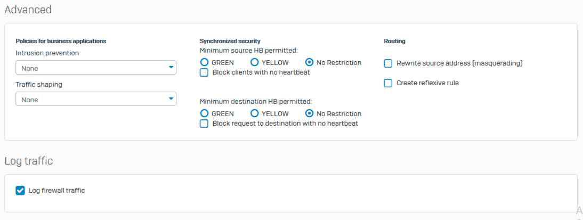Enable Block request to destination with no heartbeat
The height and width of the screenshot is (220, 583).
click(x=204, y=124)
